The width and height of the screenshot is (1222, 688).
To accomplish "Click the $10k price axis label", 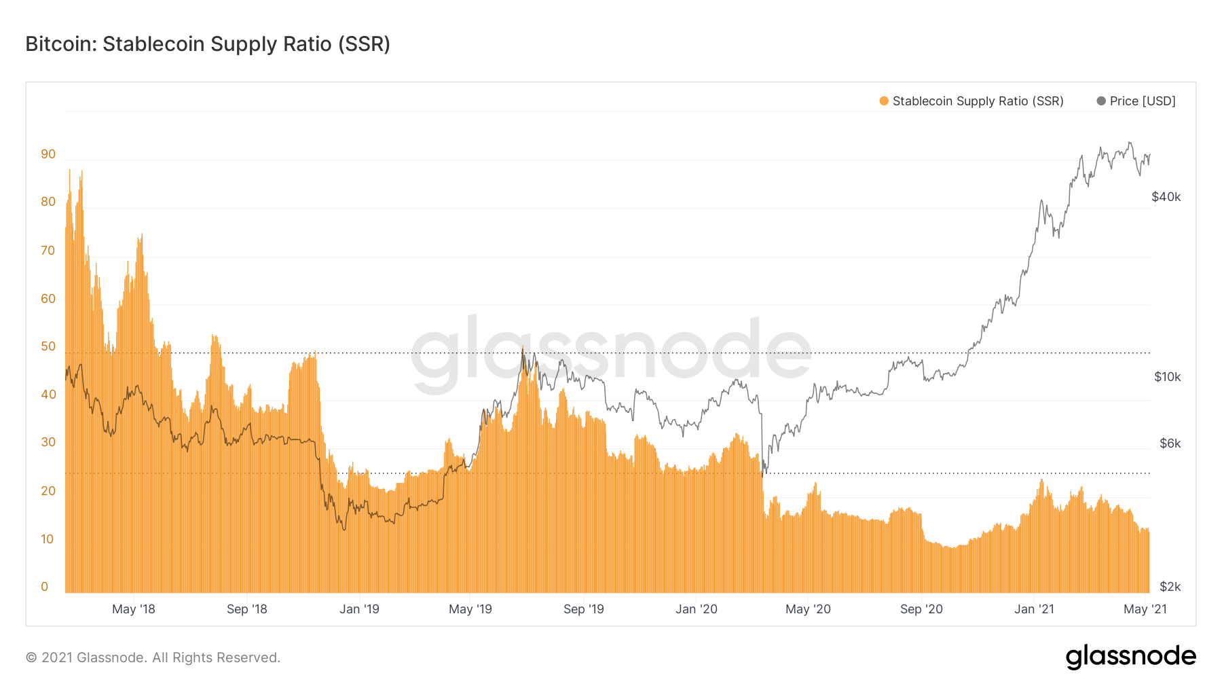I will click(1168, 377).
